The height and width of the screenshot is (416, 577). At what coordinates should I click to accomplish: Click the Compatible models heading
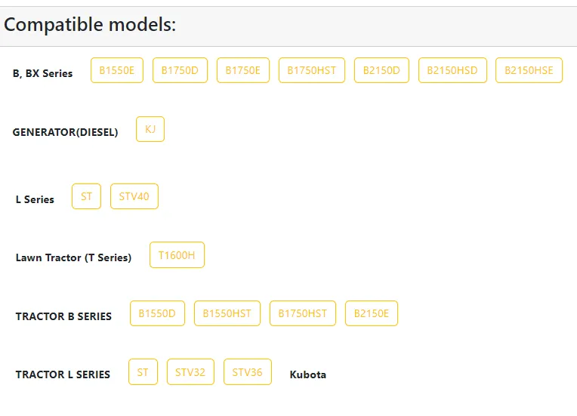(x=90, y=25)
